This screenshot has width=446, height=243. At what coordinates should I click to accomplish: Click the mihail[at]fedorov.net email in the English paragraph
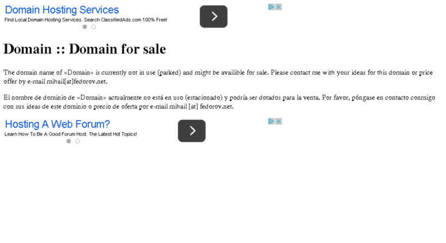pos(77,82)
